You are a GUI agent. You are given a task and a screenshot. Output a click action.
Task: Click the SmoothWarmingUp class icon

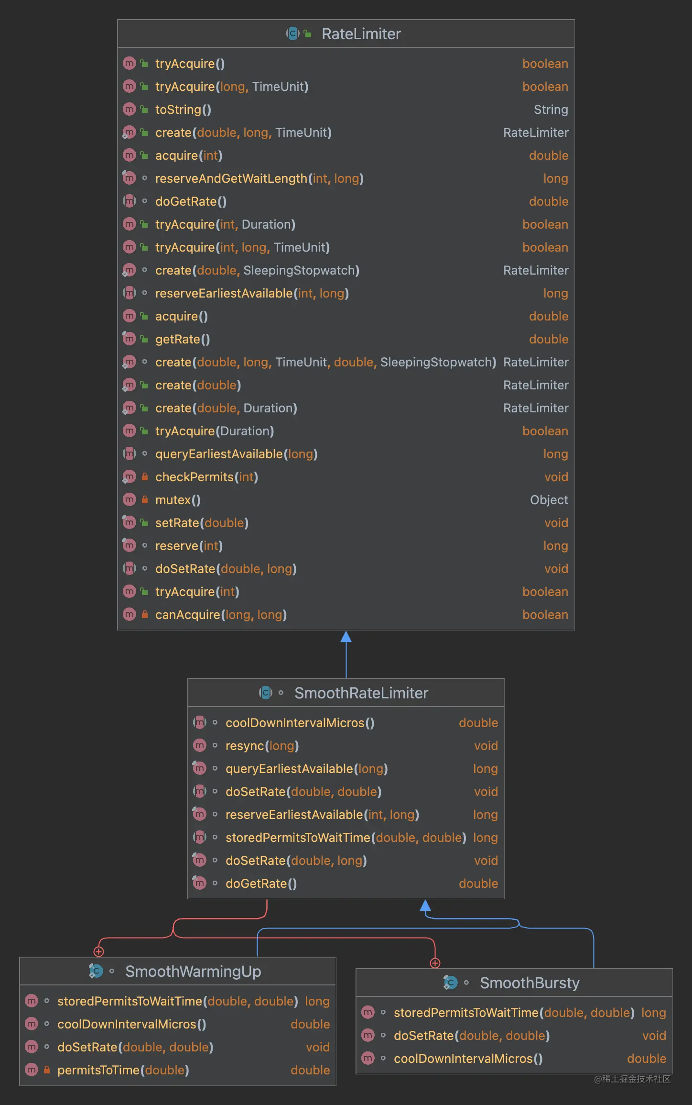(96, 971)
